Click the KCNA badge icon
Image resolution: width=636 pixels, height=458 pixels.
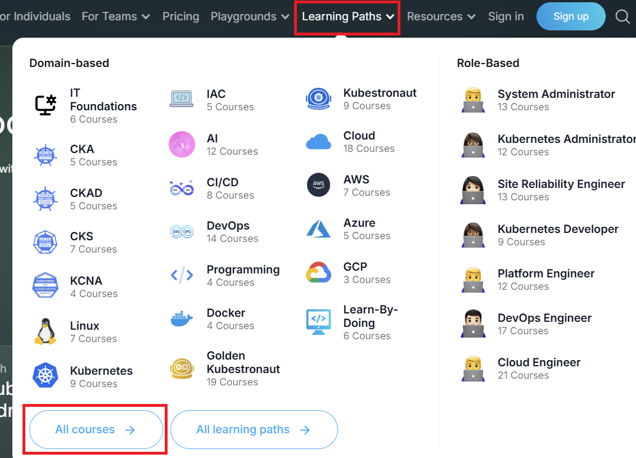(46, 285)
